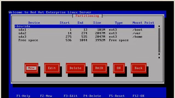Select the Free space row
Screen dimensions: 175x98
point(84,40)
